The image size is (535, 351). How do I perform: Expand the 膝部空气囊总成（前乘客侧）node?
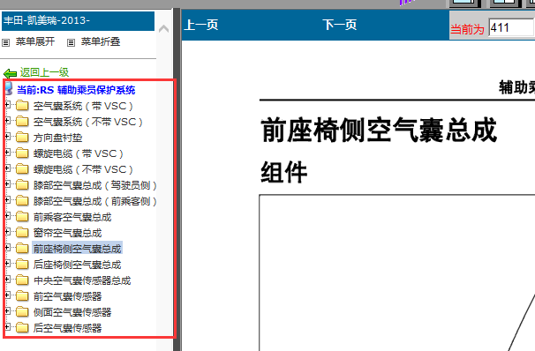[x=7, y=200]
